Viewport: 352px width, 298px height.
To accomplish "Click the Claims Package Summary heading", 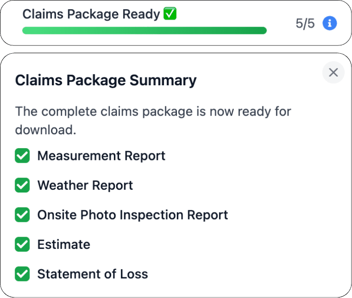I will click(x=106, y=81).
